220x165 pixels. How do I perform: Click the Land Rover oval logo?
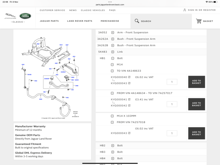pyautogui.click(x=25, y=16)
